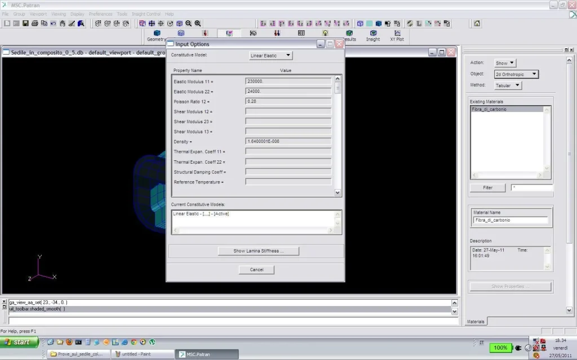Screen dimensions: 577x360
Task: Click the Undo arrow icon
Action: pos(54,23)
